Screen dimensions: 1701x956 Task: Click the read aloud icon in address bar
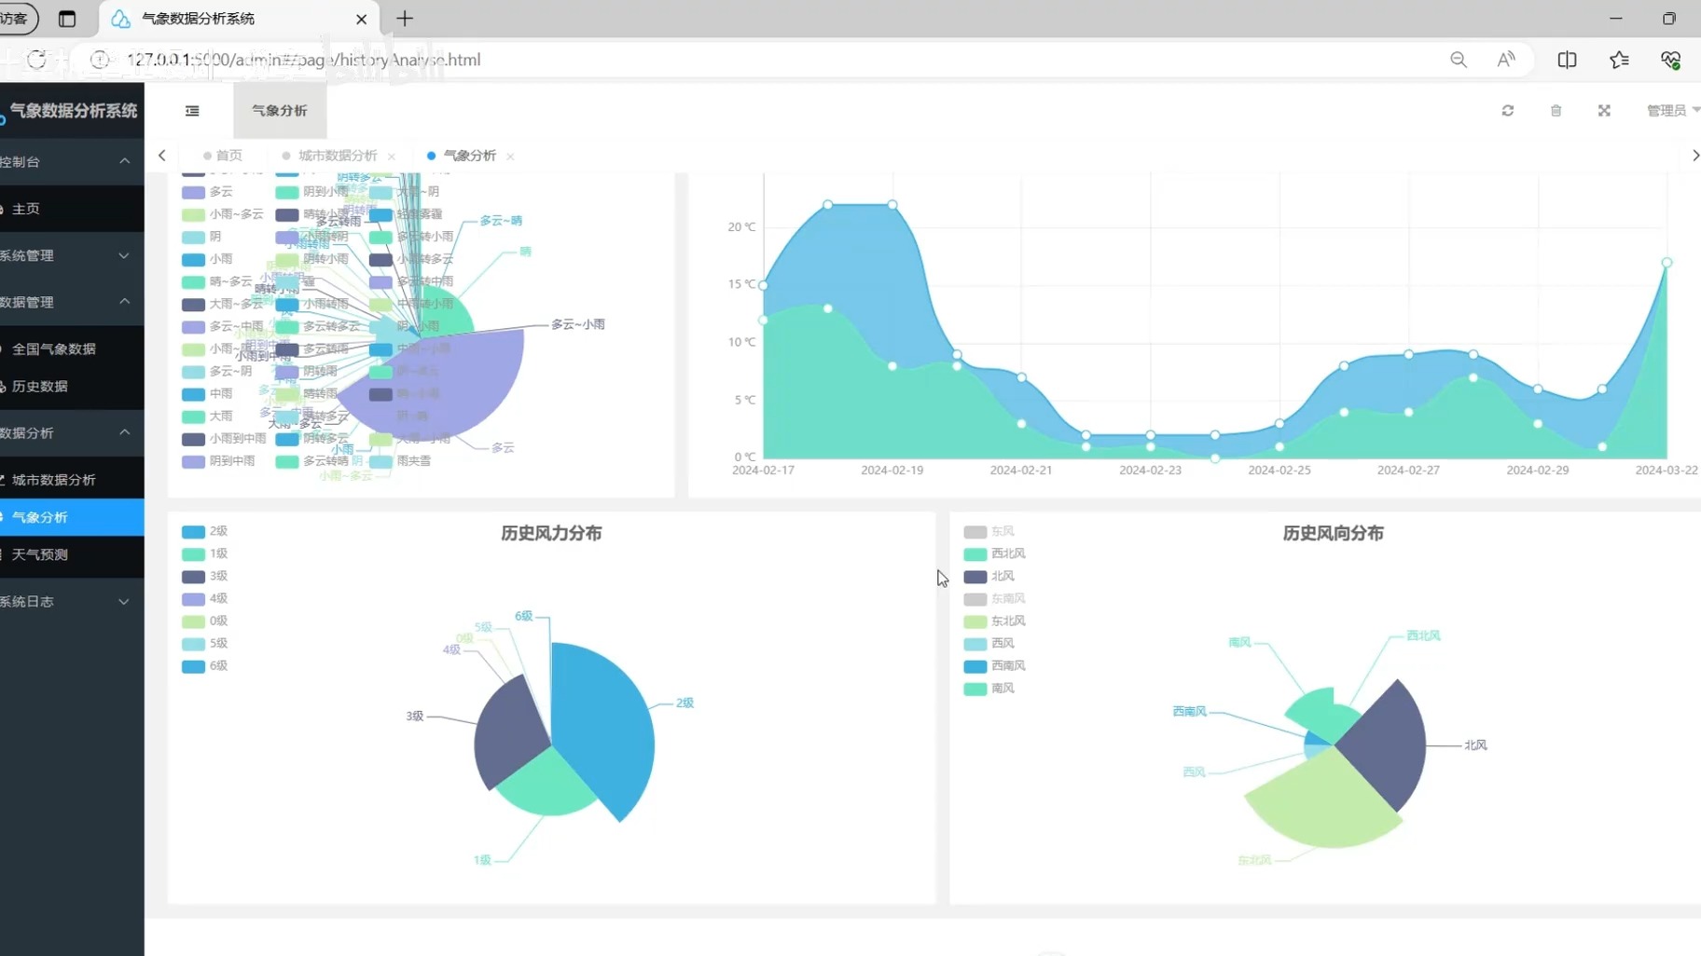(1506, 60)
